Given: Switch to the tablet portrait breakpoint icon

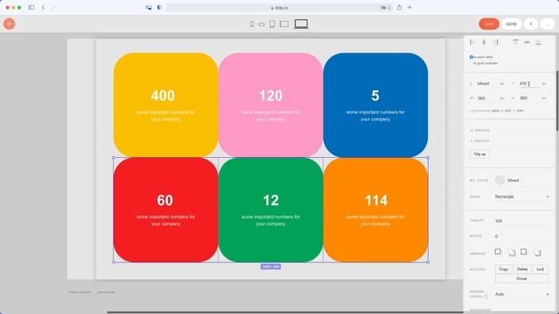Looking at the screenshot, I should click(272, 24).
